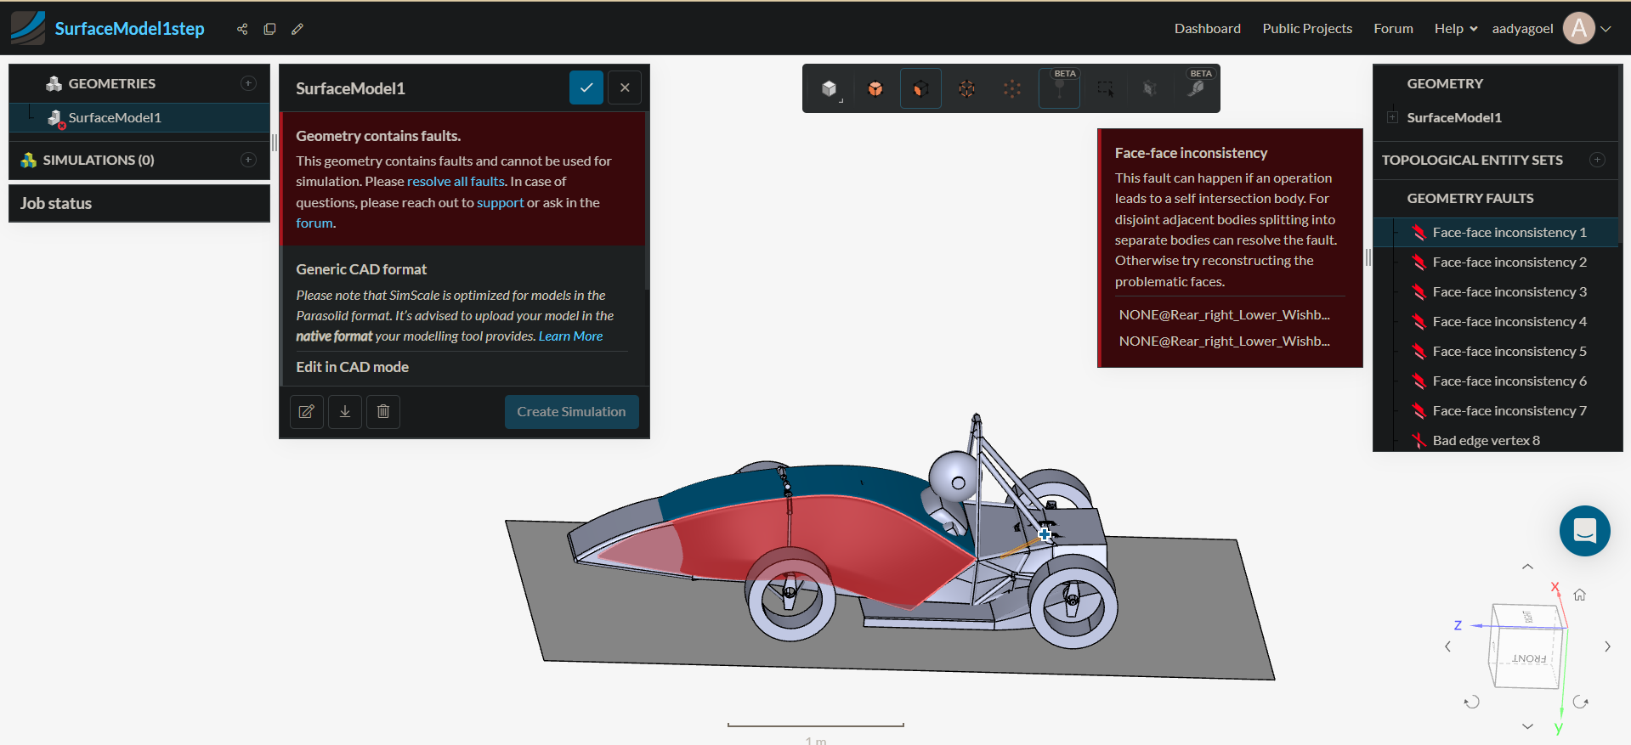This screenshot has height=745, width=1631.
Task: Click the Learn More link
Action: [x=570, y=336]
